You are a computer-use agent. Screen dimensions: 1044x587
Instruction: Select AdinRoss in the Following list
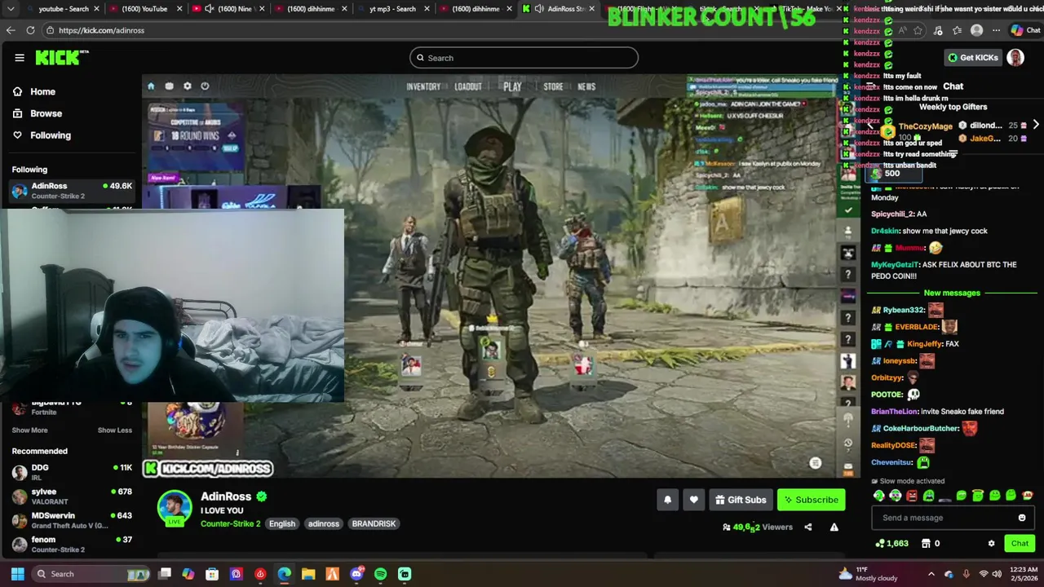(x=72, y=191)
